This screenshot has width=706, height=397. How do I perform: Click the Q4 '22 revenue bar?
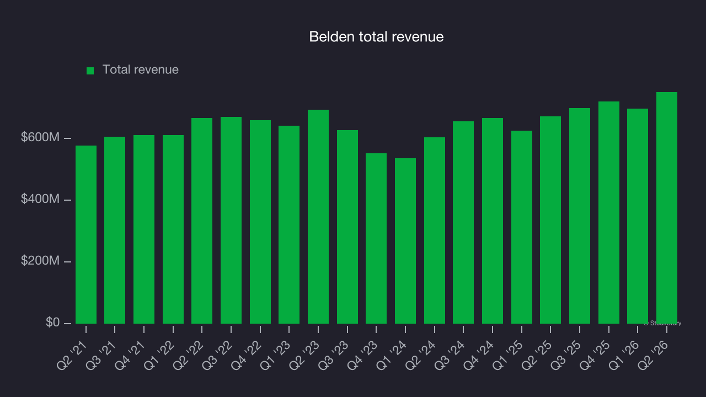pyautogui.click(x=260, y=222)
